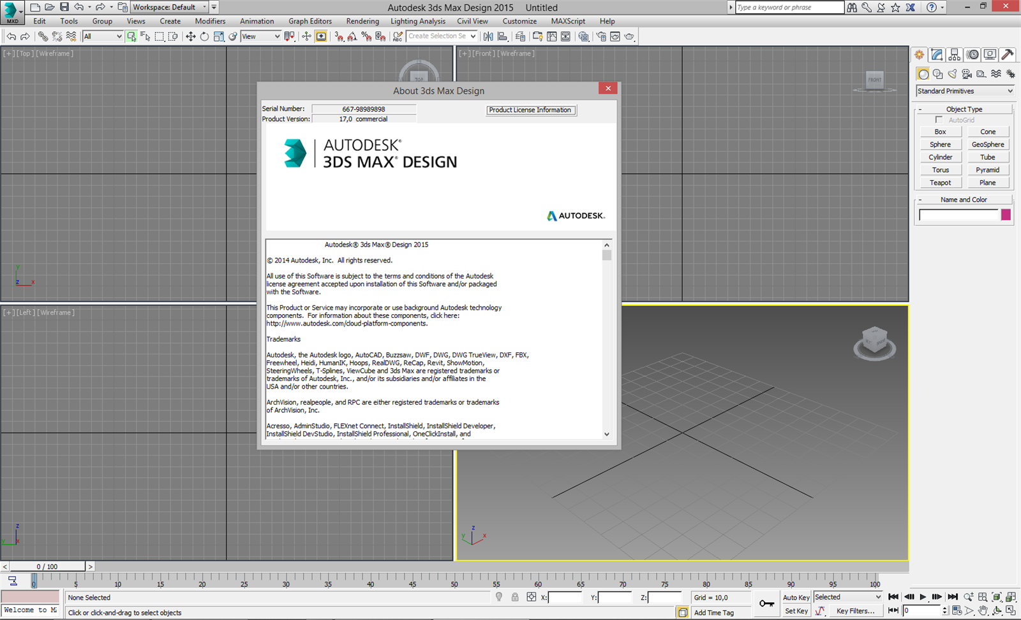The image size is (1021, 620).
Task: Select the Select and Uniform Scale tool
Action: pos(218,36)
